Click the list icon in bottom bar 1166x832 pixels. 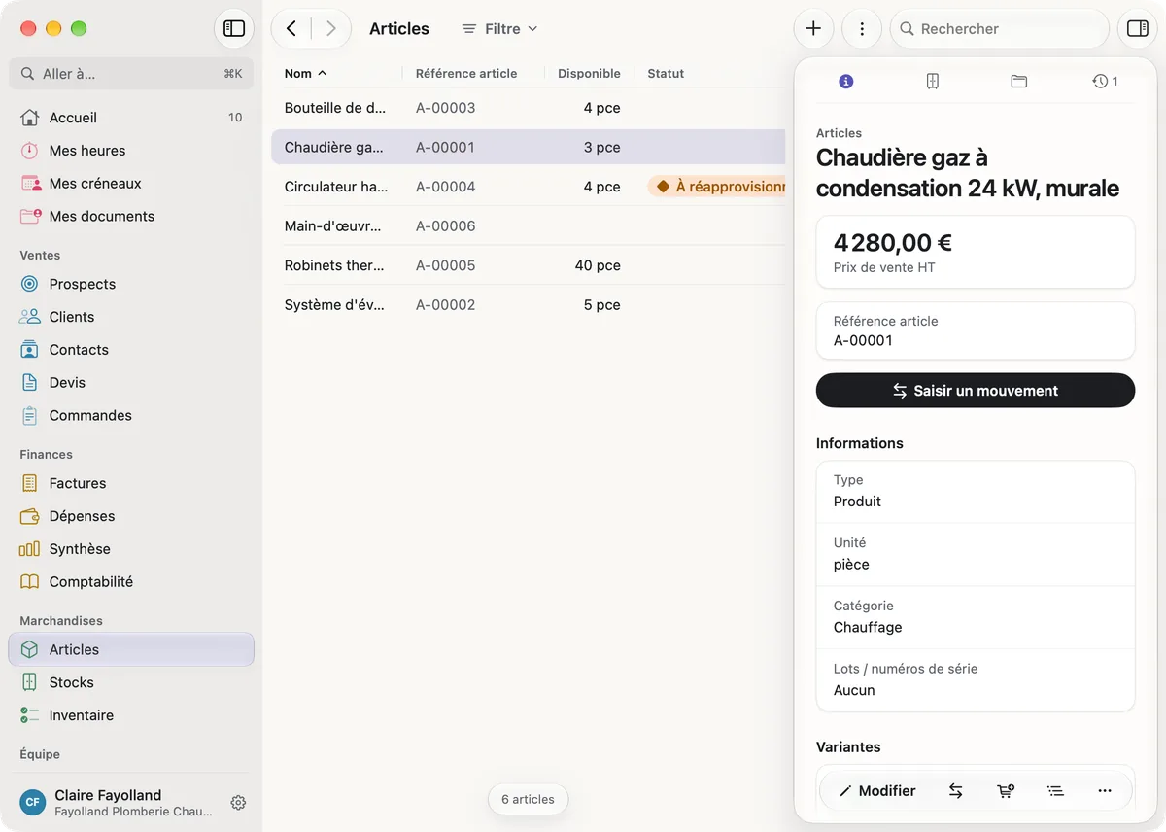pos(1055,791)
